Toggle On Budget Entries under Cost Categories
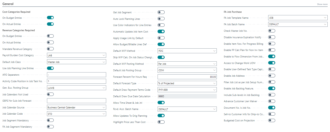The height and width of the screenshot is (132, 330). [50, 18]
